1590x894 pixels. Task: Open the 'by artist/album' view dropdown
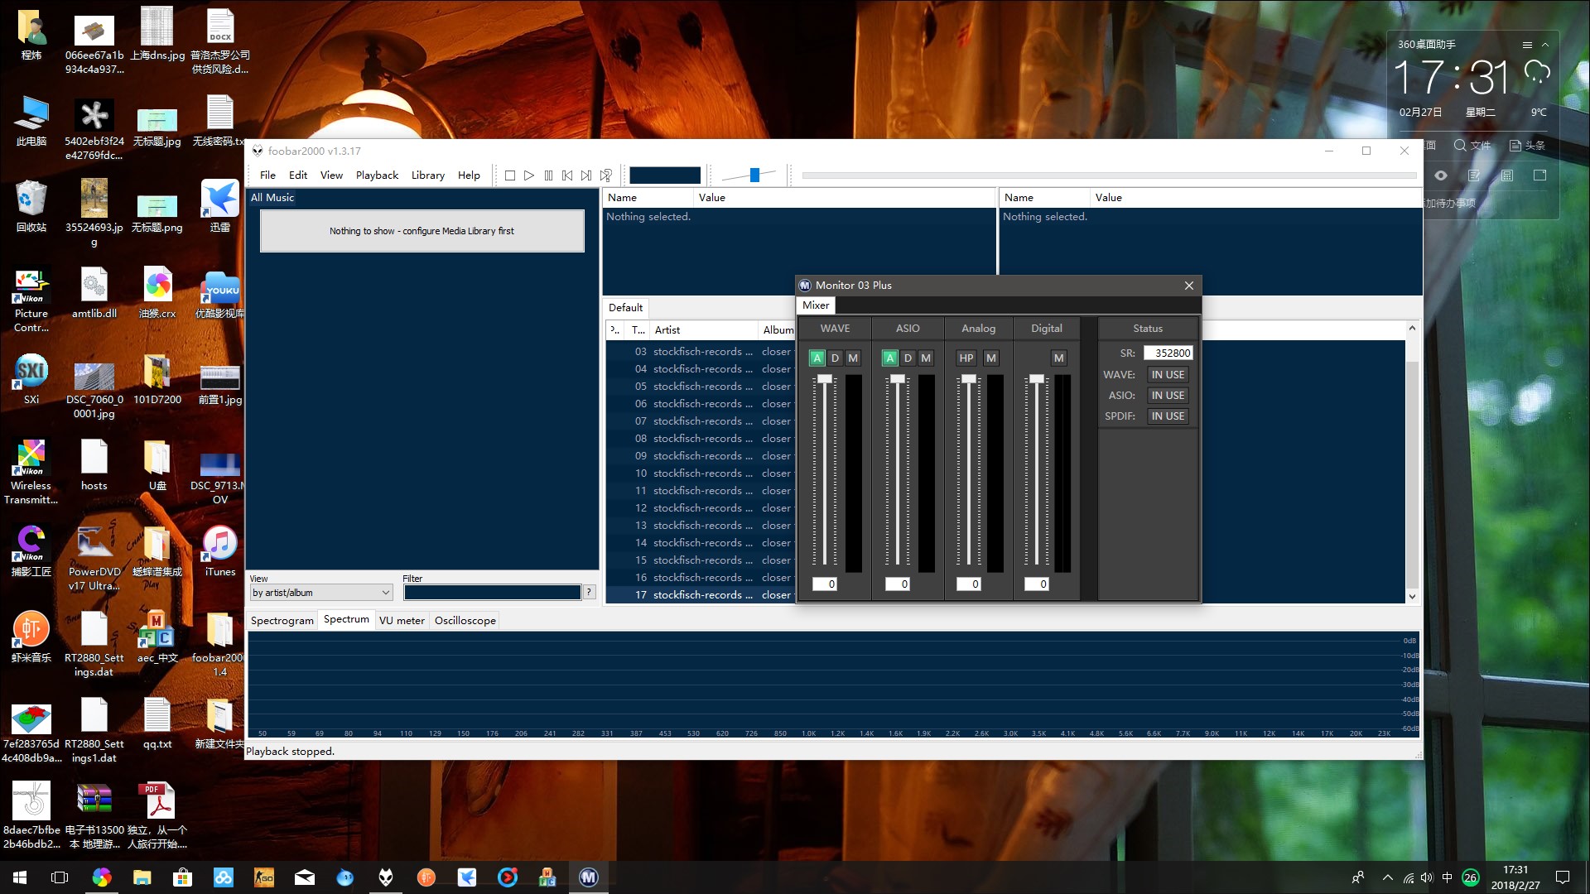320,593
